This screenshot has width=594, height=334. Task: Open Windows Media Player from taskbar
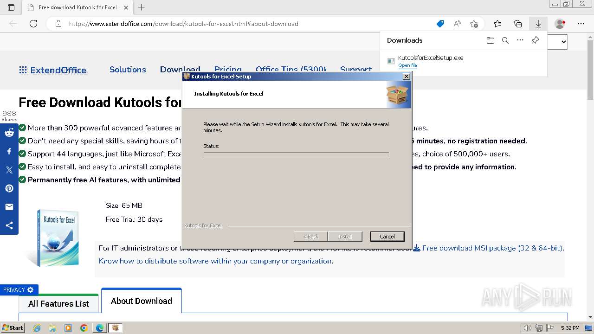[x=68, y=328]
